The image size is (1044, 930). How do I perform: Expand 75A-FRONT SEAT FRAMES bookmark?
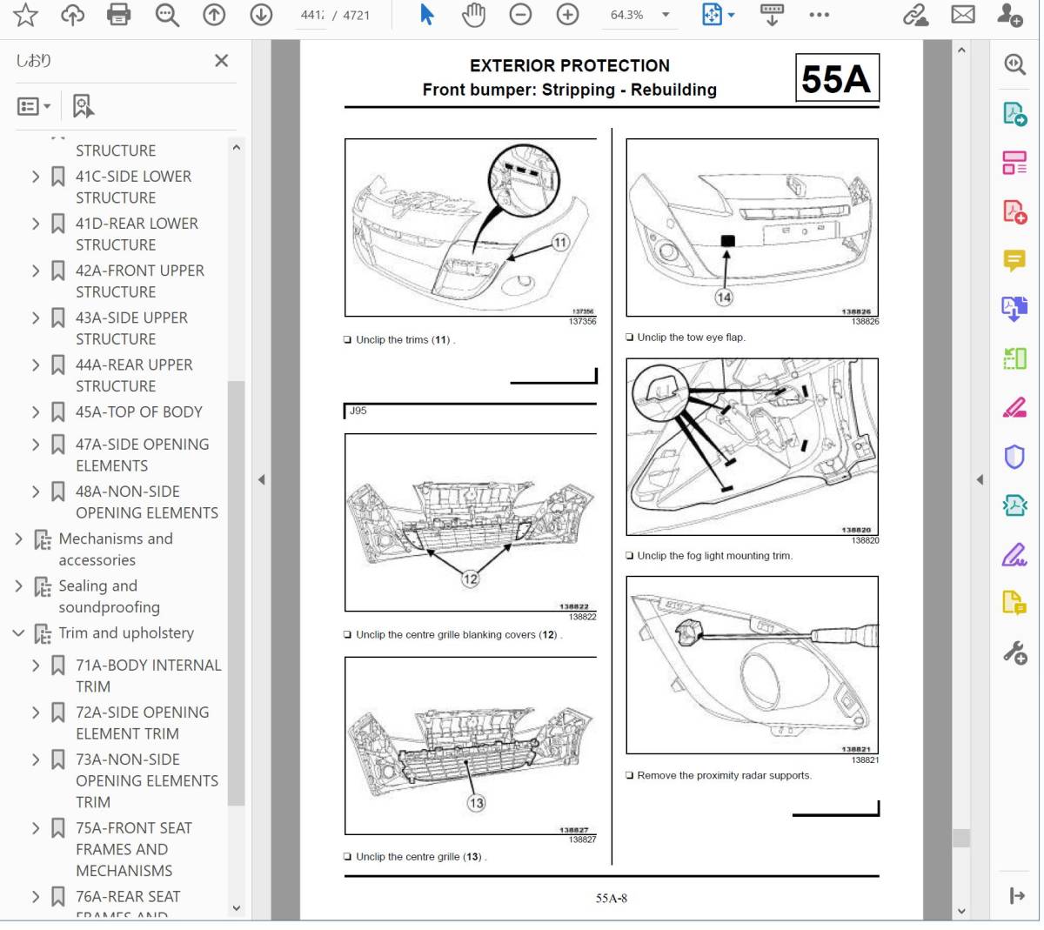(36, 828)
